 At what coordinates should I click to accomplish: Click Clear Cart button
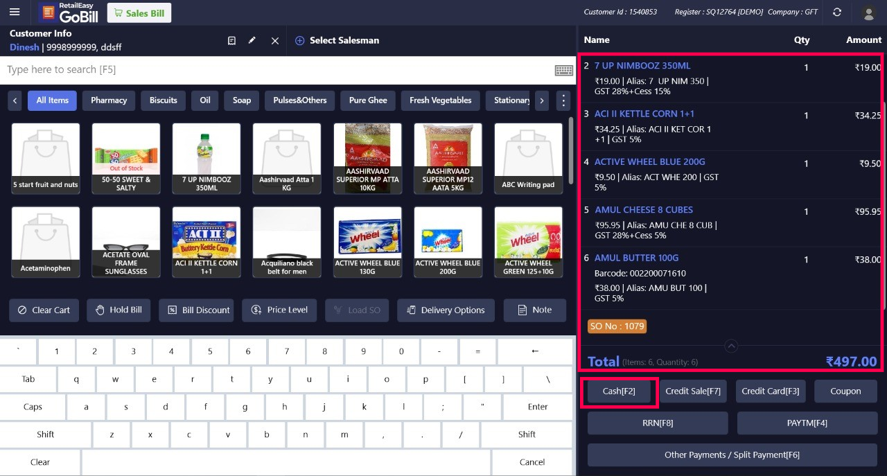(44, 310)
